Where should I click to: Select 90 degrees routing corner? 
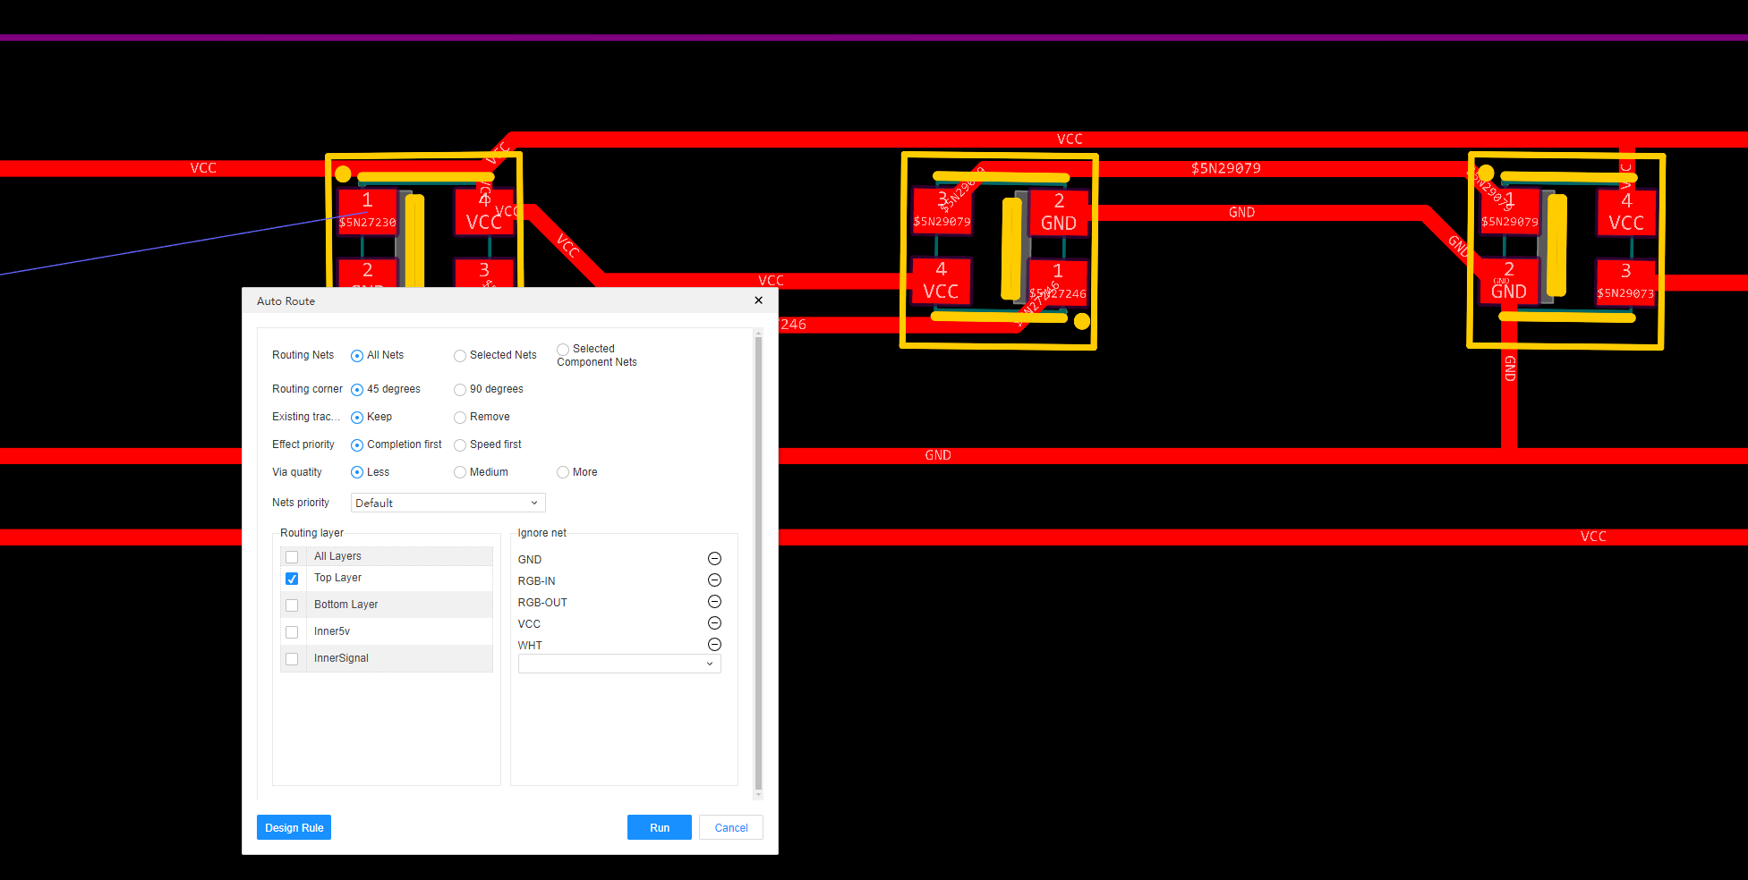click(x=460, y=389)
